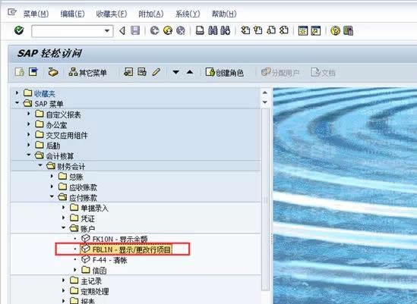
Task: Click the green Back arrow icon
Action: [x=154, y=30]
